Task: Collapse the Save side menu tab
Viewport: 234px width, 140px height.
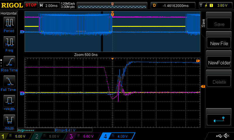Action: 204,23
